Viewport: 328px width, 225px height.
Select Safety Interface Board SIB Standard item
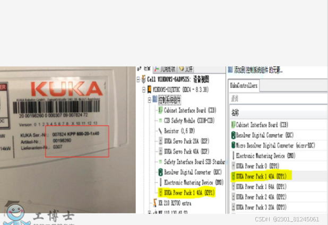194,162
